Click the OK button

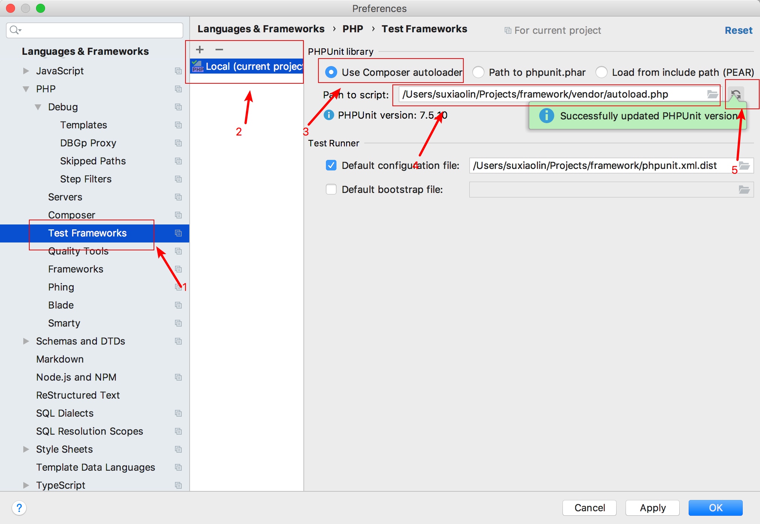[x=716, y=508]
